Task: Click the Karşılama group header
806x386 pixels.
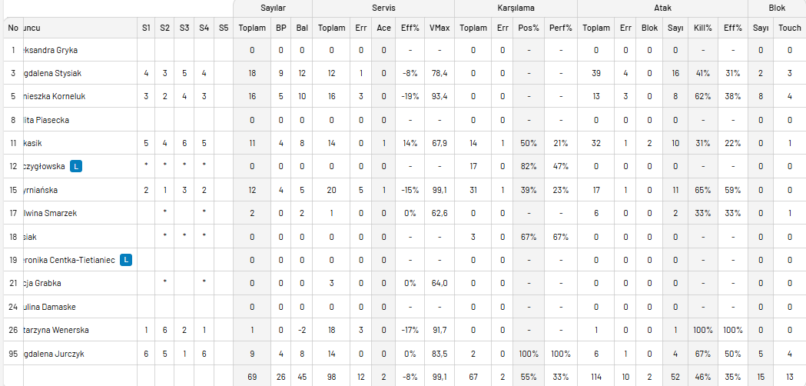Action: coord(516,8)
